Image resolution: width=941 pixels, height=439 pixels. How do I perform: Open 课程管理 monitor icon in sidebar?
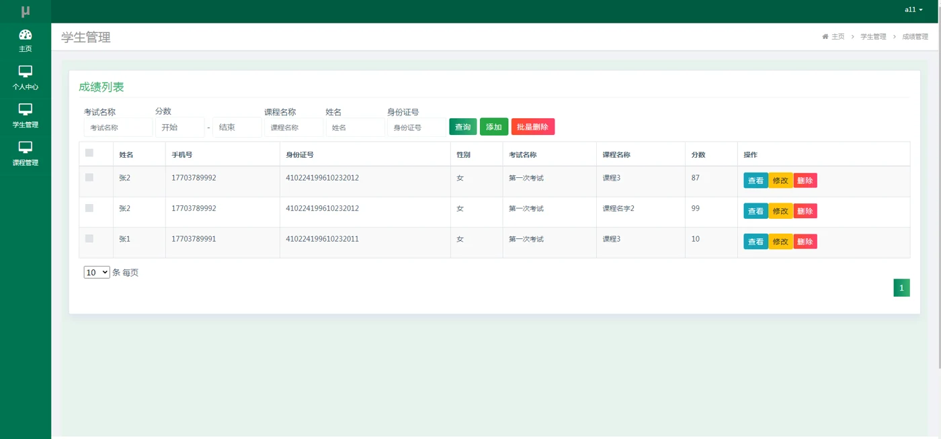(26, 147)
